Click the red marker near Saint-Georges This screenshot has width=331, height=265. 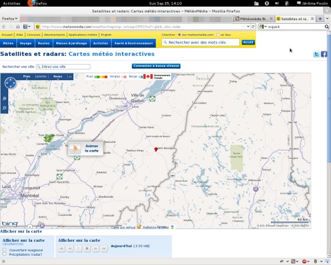pyautogui.click(x=156, y=149)
